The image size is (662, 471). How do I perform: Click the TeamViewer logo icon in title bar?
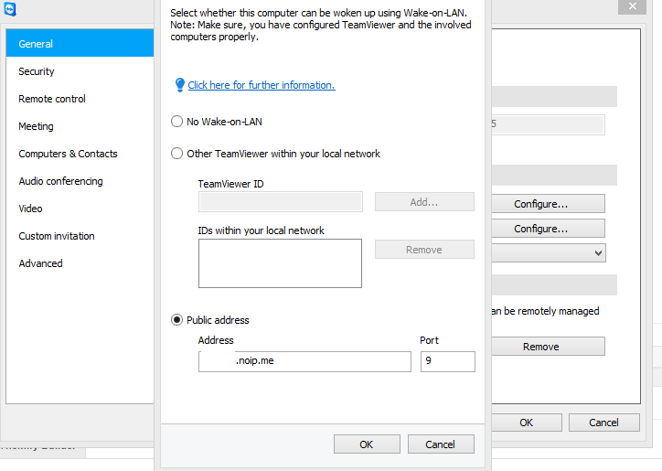pos(10,9)
